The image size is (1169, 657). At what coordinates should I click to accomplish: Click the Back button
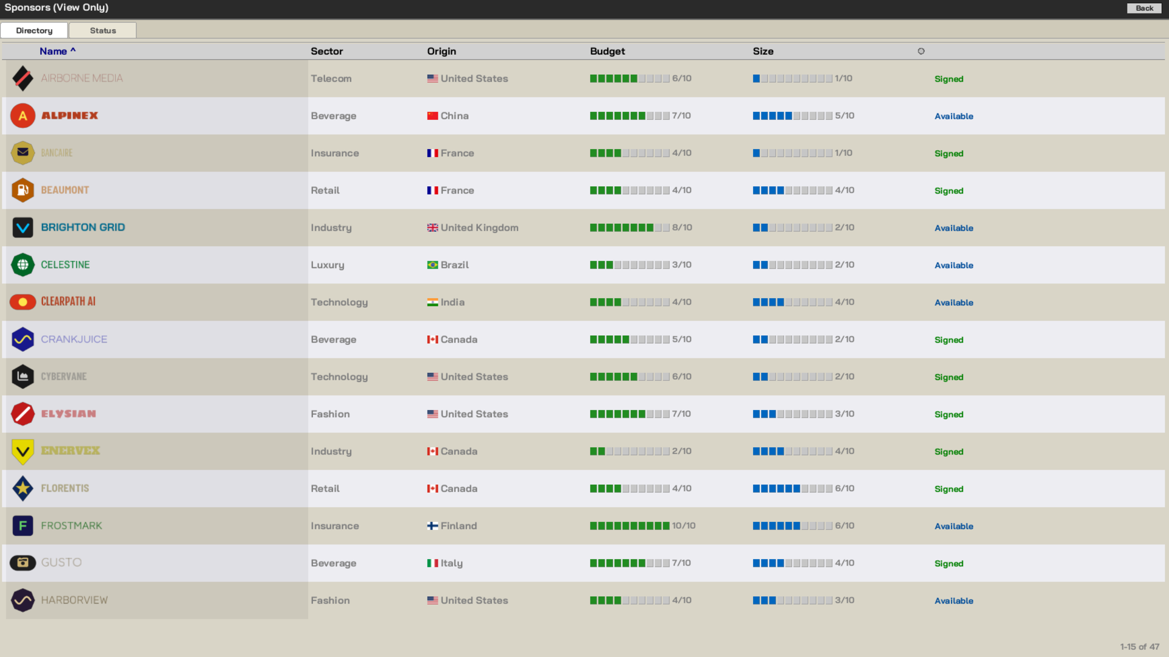coord(1143,8)
